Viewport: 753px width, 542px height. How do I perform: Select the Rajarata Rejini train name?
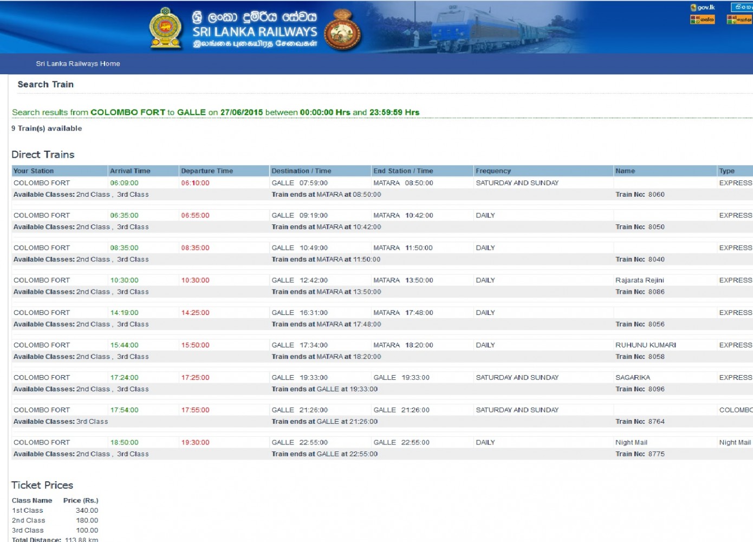pyautogui.click(x=639, y=280)
